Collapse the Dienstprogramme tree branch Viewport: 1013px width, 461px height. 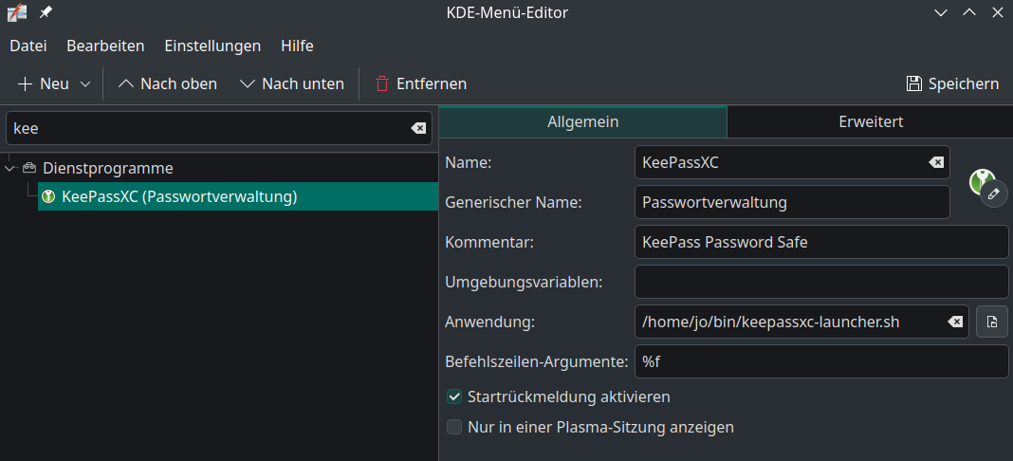tap(10, 168)
